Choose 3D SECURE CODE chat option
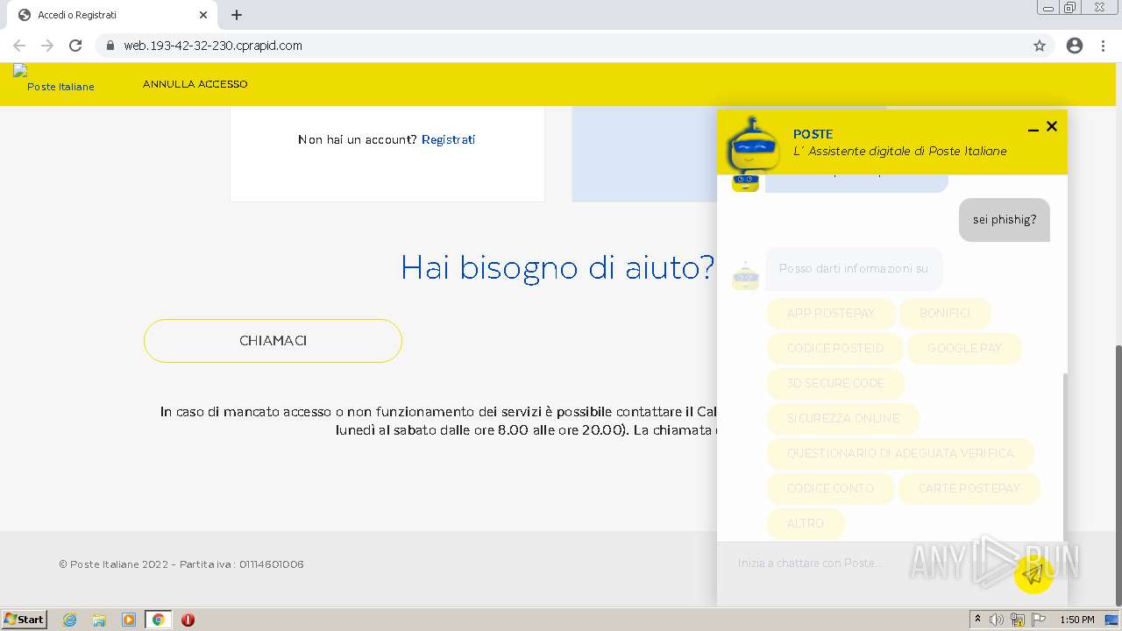1122x631 pixels. [x=835, y=383]
